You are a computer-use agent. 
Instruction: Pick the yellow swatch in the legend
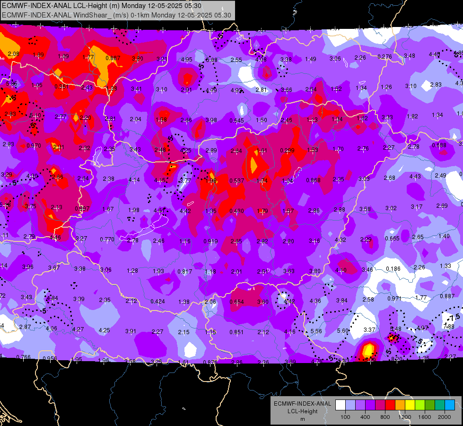(410, 405)
